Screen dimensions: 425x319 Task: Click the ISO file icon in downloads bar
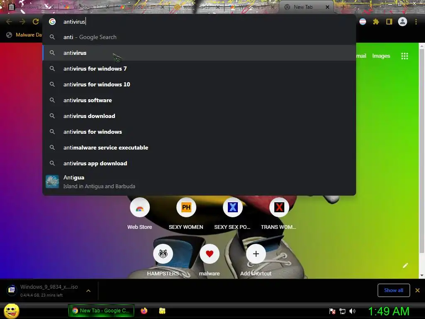coord(12,290)
